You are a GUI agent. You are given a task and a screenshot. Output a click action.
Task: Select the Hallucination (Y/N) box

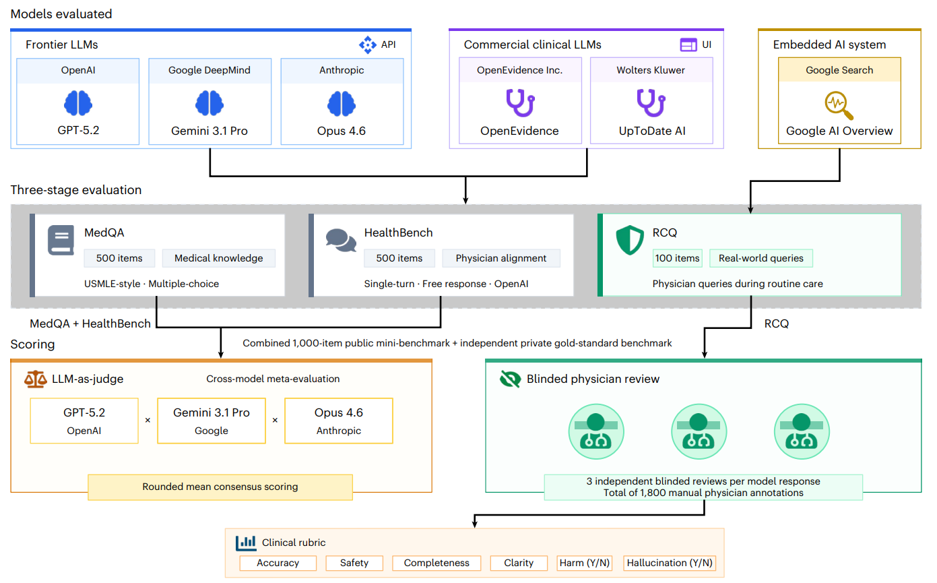(x=670, y=563)
